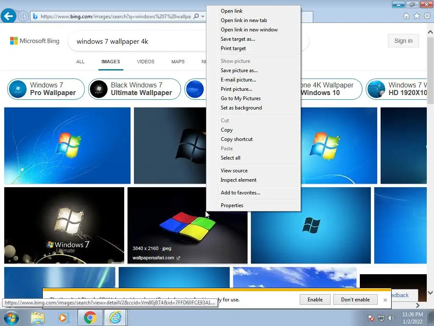
Task: Open the black glass Windows logo thumbnail
Action: 170,146
